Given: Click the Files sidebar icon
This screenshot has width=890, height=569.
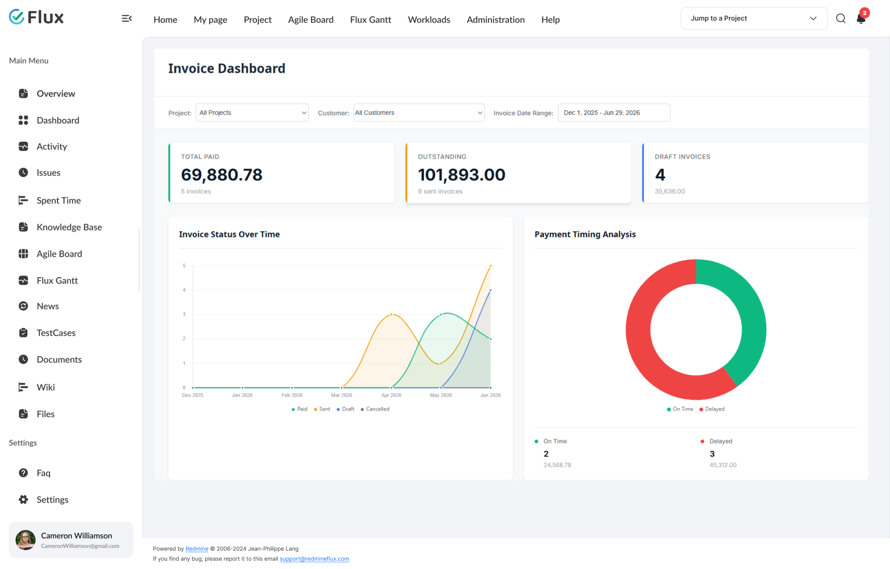Looking at the screenshot, I should (23, 414).
